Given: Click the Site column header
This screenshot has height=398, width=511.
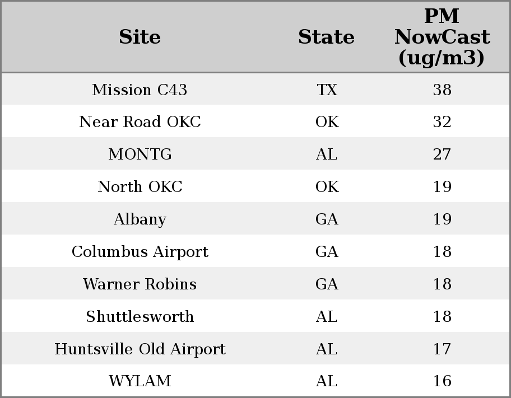Looking at the screenshot, I should click(140, 37).
